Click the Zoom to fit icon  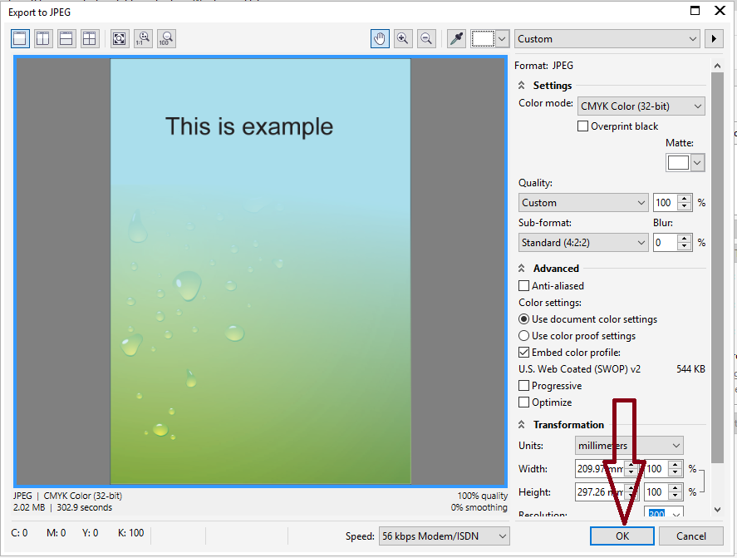119,38
